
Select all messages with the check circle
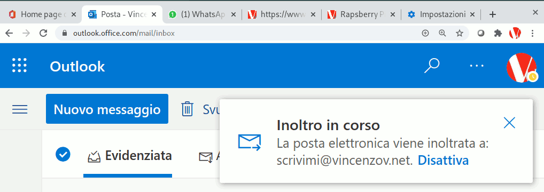pos(63,155)
